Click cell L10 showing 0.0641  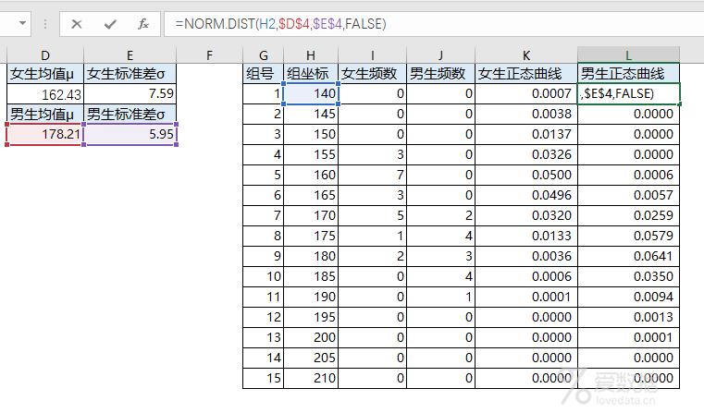click(628, 256)
